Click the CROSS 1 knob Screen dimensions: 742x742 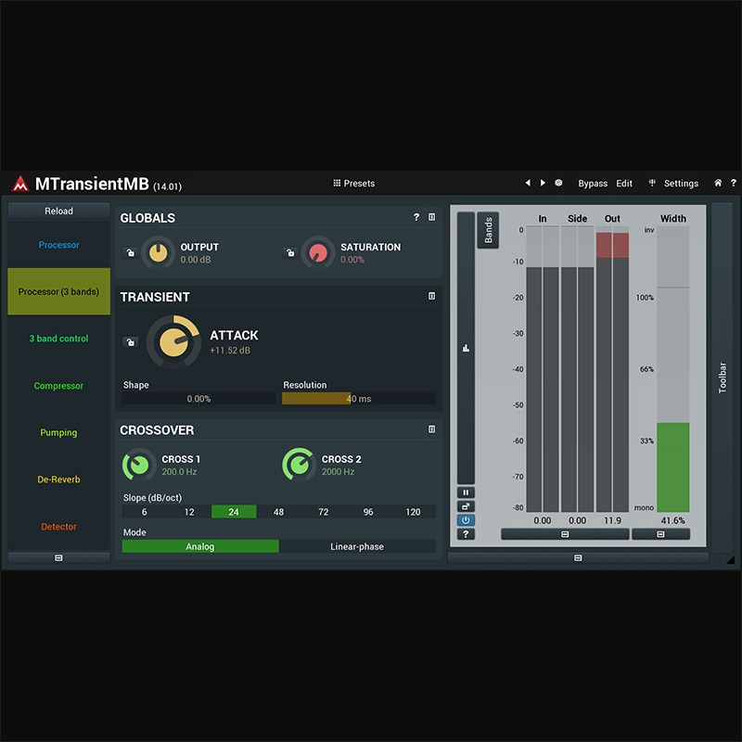(x=139, y=466)
